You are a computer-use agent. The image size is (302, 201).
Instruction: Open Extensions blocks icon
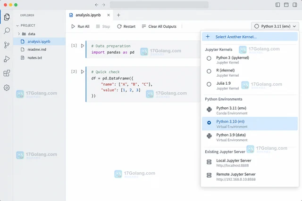pos(7,73)
